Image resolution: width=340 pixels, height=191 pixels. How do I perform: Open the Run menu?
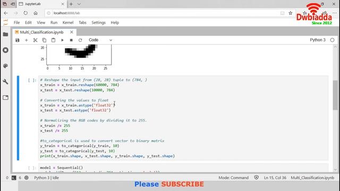click(x=54, y=22)
